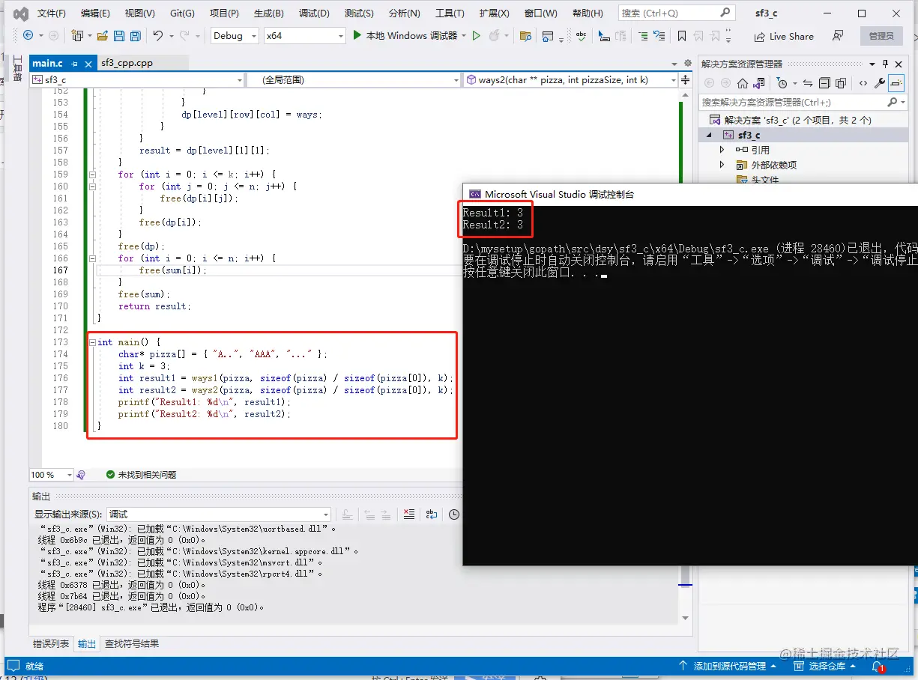Click the Properties wrench icon

(x=880, y=83)
